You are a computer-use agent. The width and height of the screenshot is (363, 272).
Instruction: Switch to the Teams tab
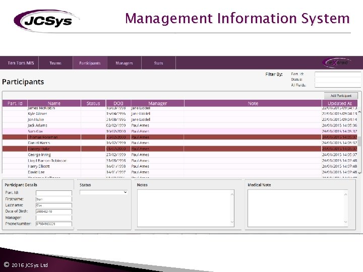[55, 63]
